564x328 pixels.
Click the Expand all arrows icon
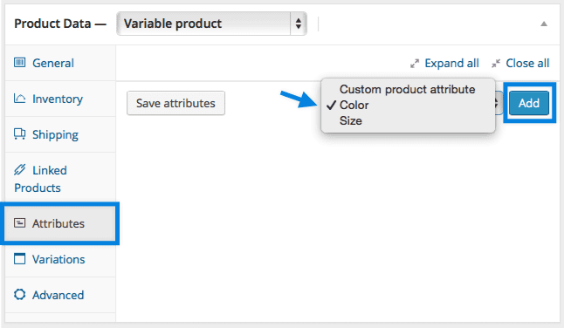pos(415,64)
